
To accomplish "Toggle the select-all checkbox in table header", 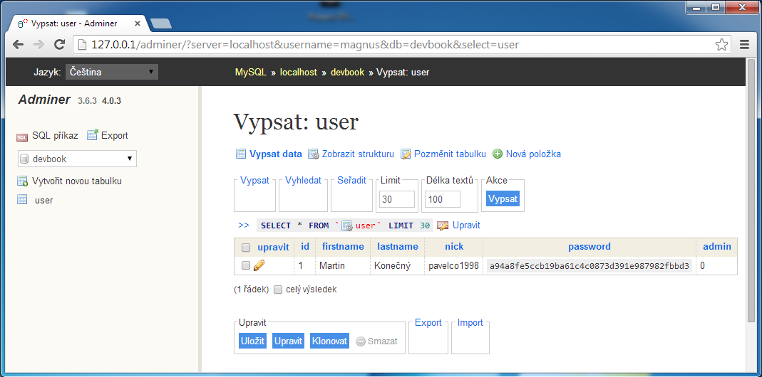I will coord(246,248).
